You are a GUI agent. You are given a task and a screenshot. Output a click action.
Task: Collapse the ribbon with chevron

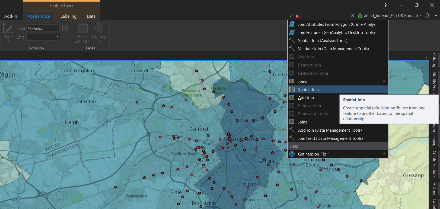[436, 16]
